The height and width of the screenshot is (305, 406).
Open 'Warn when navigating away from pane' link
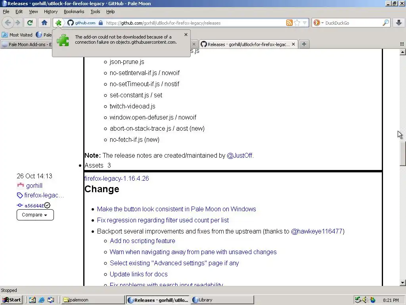coord(193,252)
